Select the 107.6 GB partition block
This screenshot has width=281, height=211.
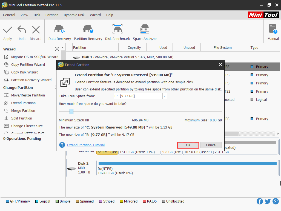198,152
